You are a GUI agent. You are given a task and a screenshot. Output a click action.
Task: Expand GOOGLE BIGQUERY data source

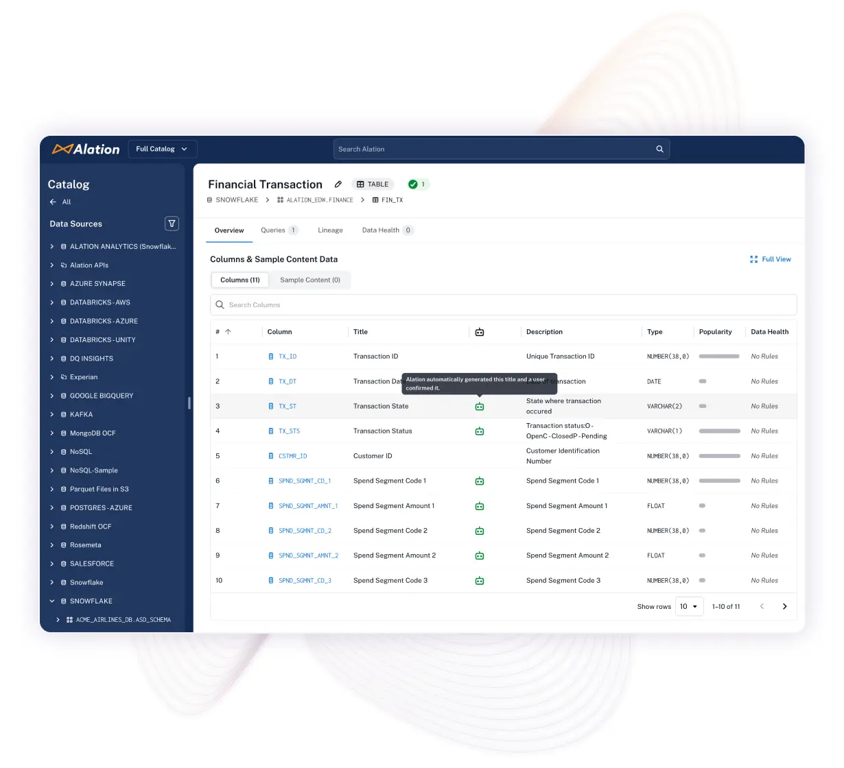tap(52, 396)
